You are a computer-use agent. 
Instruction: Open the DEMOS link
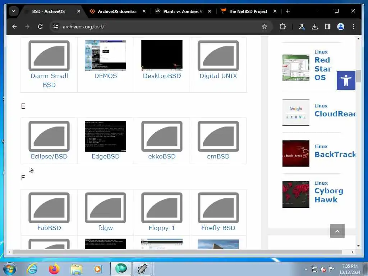106,76
